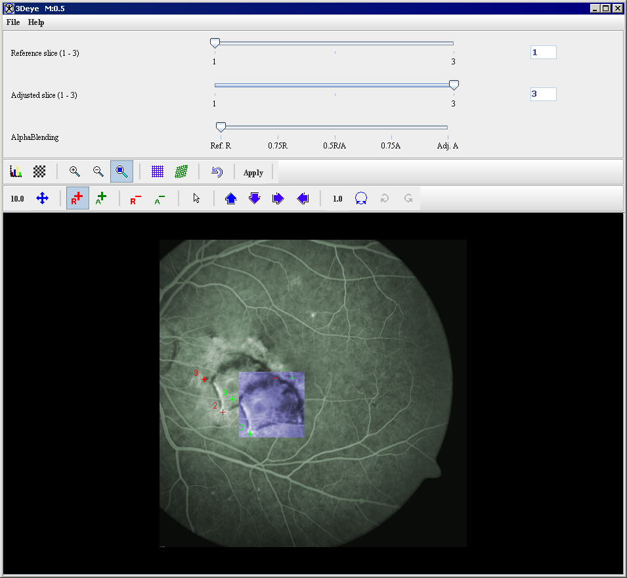Select the remove adjusted point (A-) tool
The height and width of the screenshot is (578, 627).
pos(160,198)
